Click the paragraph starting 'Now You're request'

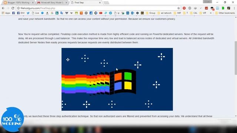116,38
